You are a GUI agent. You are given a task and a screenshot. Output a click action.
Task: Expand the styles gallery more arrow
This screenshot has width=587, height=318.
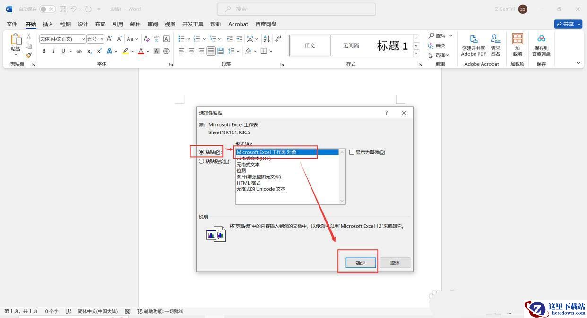coord(416,53)
